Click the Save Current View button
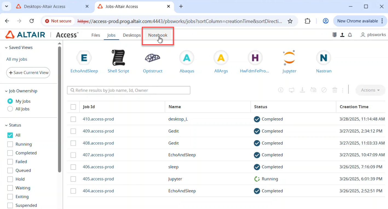Screen dimensions: 388x209 click(28, 73)
